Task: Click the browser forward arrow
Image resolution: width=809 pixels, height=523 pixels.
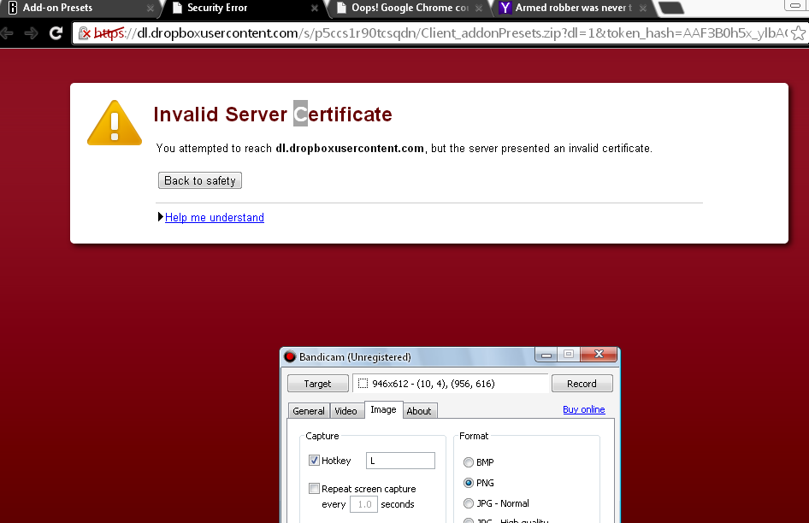Action: [32, 33]
